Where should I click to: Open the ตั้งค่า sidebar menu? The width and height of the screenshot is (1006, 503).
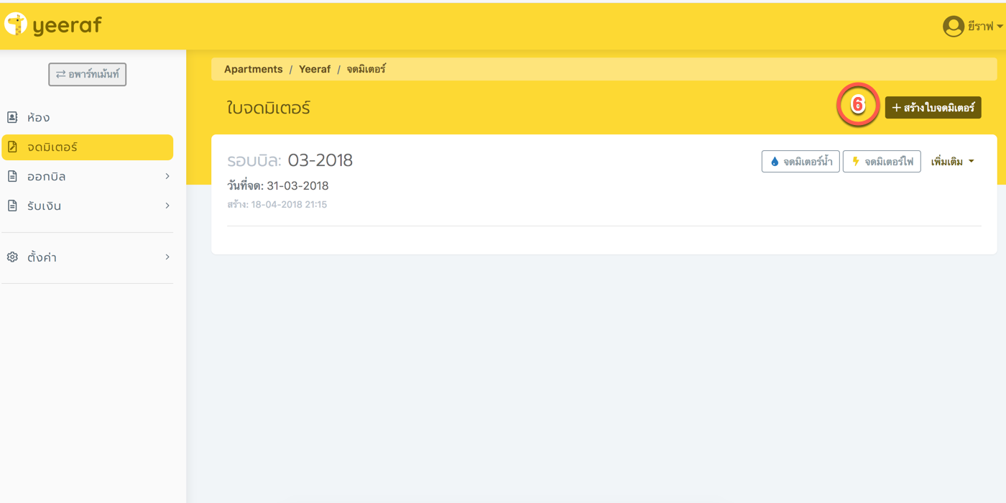pyautogui.click(x=88, y=257)
